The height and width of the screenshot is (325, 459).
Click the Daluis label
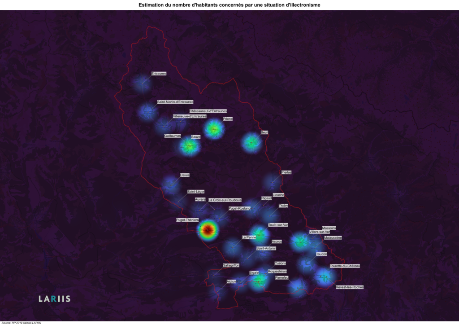[x=185, y=175]
